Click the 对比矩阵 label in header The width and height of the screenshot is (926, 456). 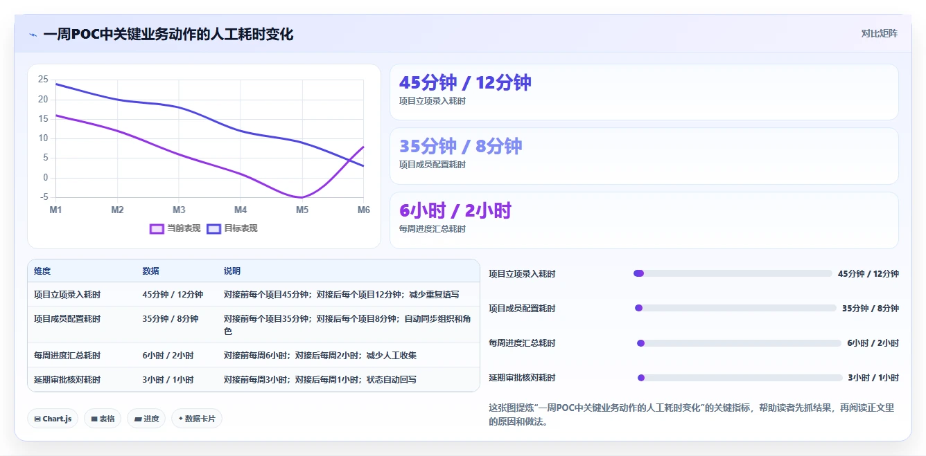pos(879,34)
